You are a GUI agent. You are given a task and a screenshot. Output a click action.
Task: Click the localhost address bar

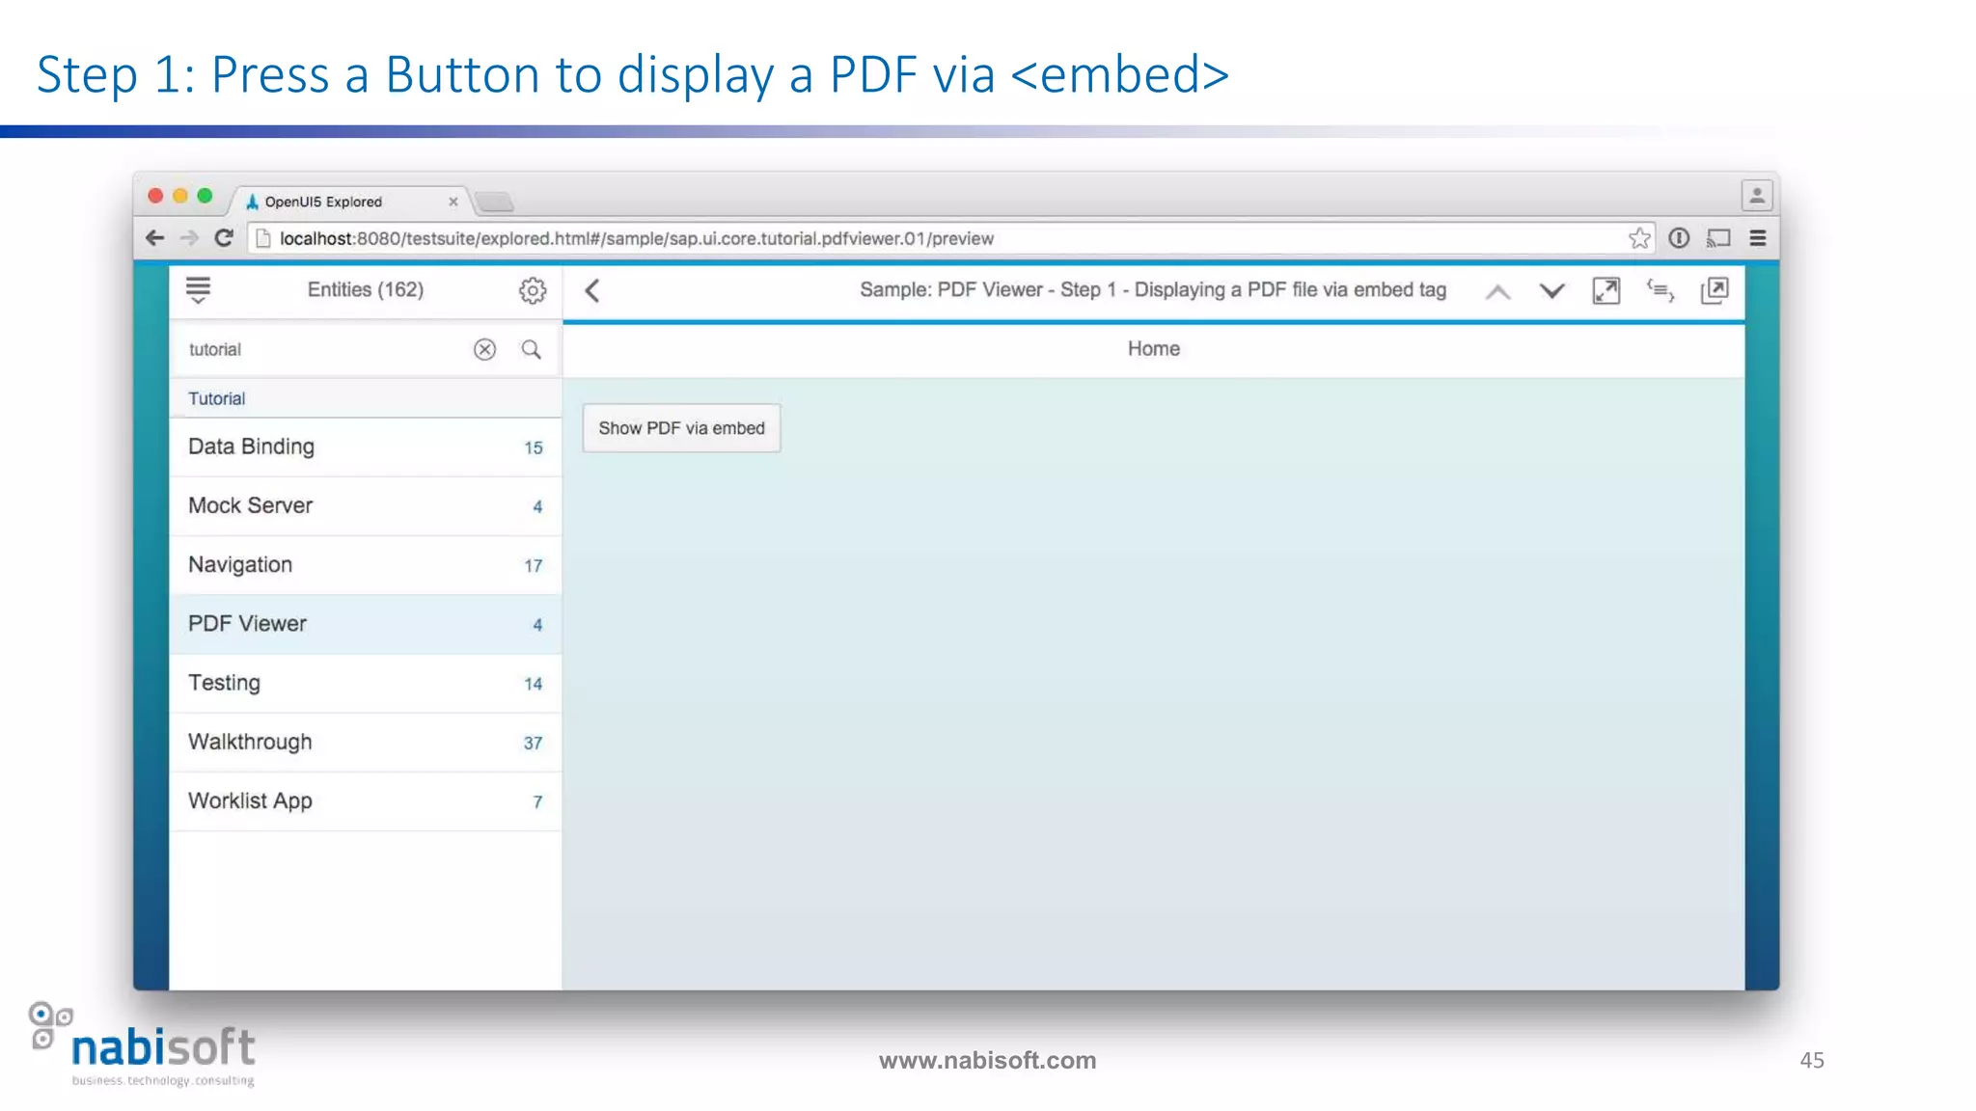pos(950,238)
